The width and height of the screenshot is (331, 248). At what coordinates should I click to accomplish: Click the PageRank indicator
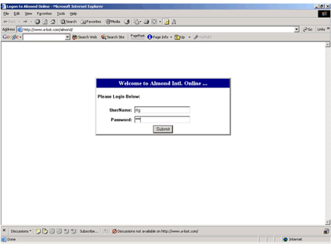pyautogui.click(x=137, y=37)
